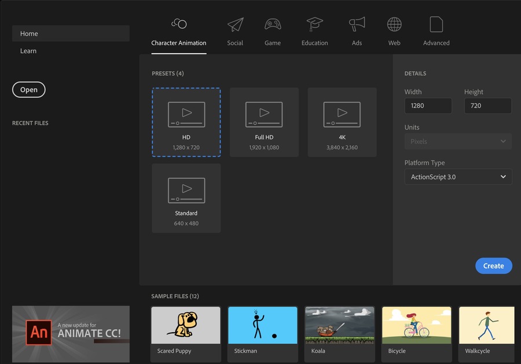
Task: Click the '640 x 480' preset dimensions text
Action: pyautogui.click(x=186, y=223)
